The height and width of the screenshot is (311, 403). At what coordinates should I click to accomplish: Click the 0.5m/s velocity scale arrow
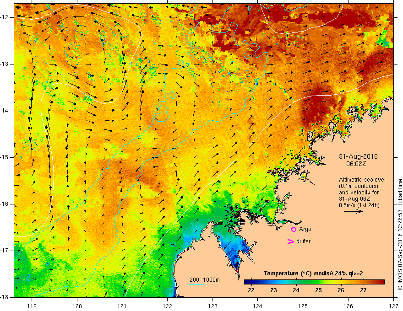[x=353, y=211]
